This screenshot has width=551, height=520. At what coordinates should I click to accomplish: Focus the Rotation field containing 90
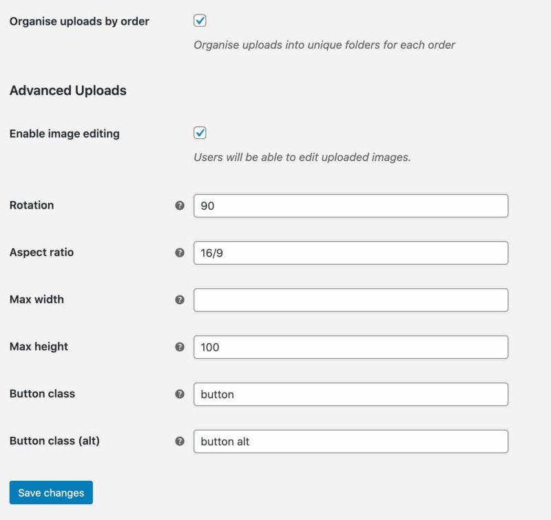351,206
